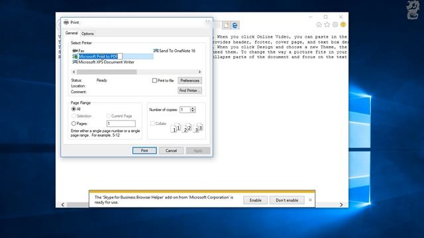Switch to the General tab
Screen dimensions: 424x238
point(72,33)
